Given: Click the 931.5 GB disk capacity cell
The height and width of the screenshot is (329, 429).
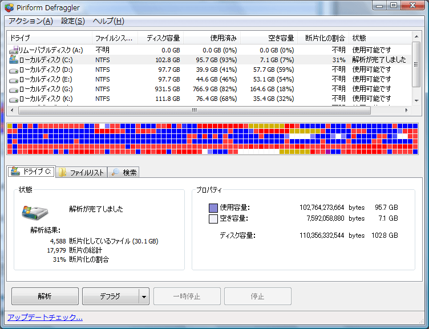Looking at the screenshot, I should point(167,89).
